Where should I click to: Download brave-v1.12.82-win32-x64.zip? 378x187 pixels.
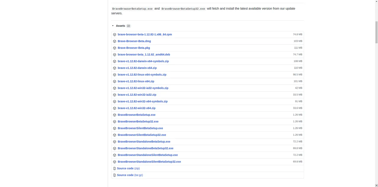point(136,108)
